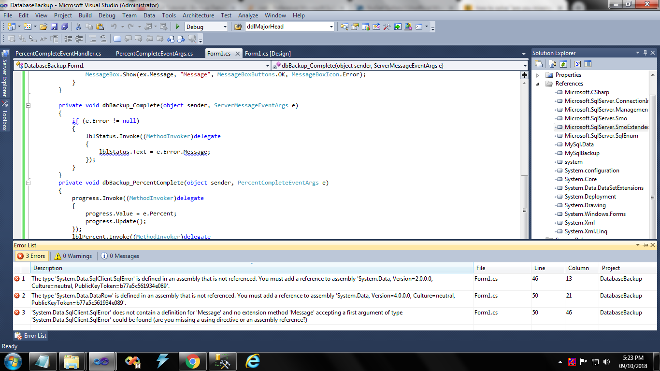Click the Toggle Bookmark icon in the text editor toolbar
The image size is (660, 371).
pos(117,39)
